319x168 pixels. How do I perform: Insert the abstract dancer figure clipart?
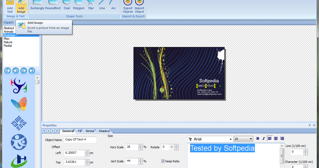[x=19, y=86]
